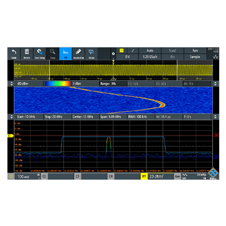Open the FFT 20 dBm/ scale setting
This screenshot has height=226, width=226.
click(x=160, y=176)
